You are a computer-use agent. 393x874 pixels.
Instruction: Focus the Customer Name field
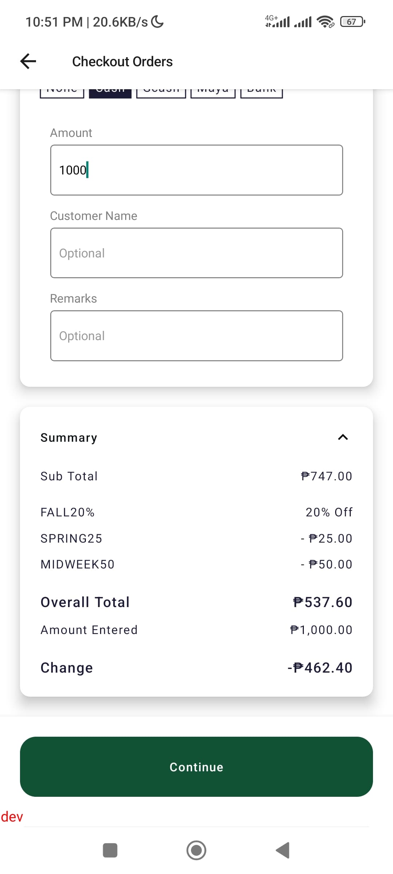coord(196,253)
